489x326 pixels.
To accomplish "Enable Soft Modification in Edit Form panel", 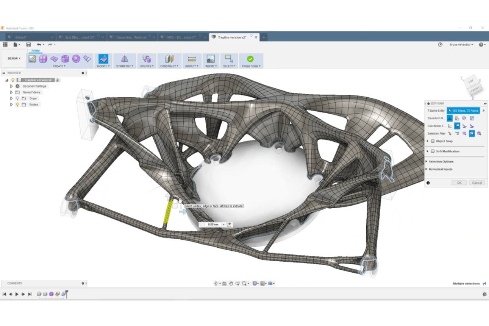I will (433, 151).
